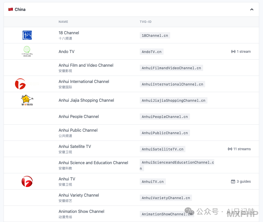The image size is (263, 222).
Task: Click the AndoTV.cn ID code
Action: (152, 52)
